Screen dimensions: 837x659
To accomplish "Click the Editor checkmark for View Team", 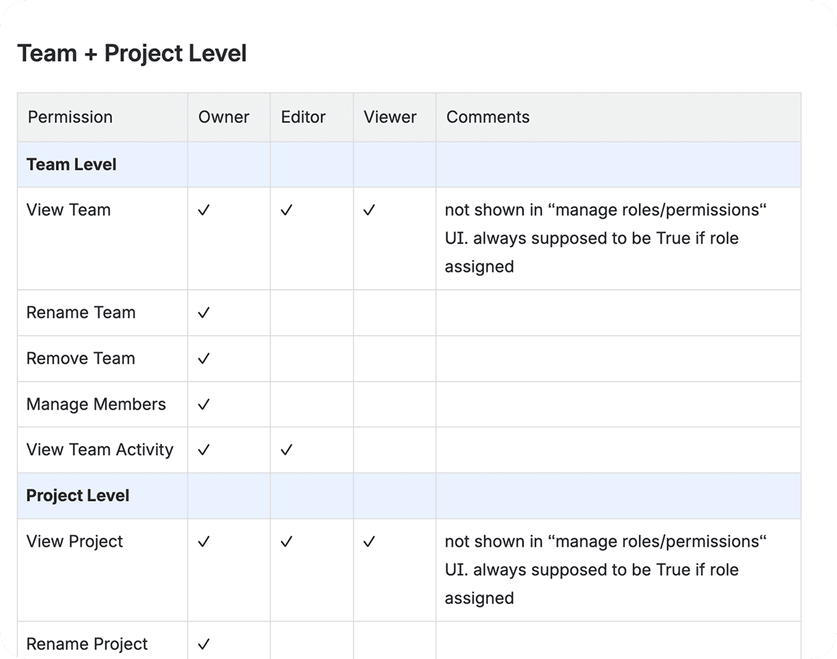I will pyautogui.click(x=286, y=210).
